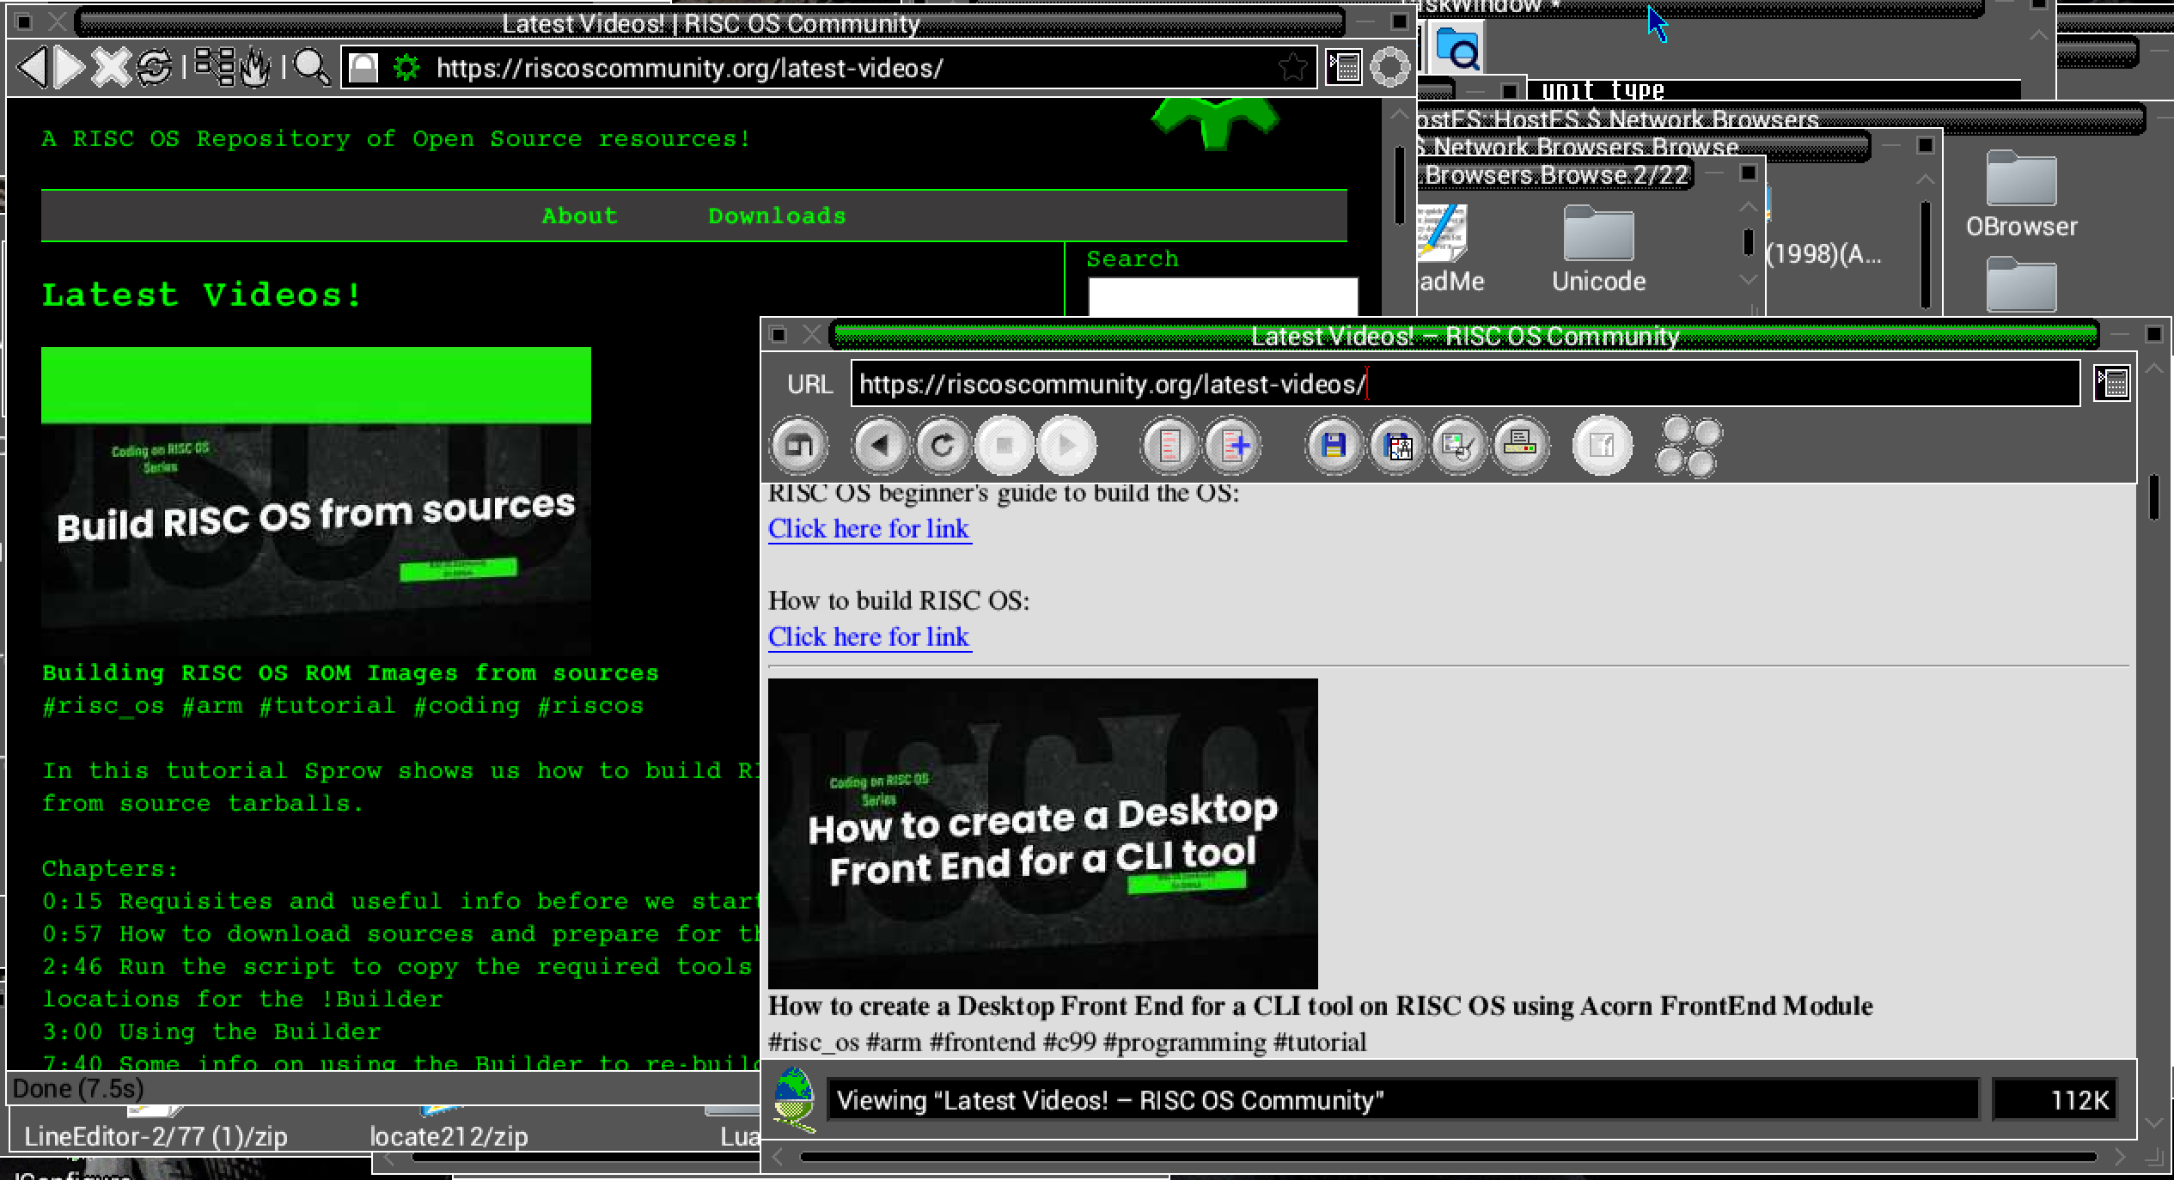The width and height of the screenshot is (2174, 1180).
Task: Click Browse status 'Viewing Latest Videos!' text
Action: (x=1110, y=1100)
